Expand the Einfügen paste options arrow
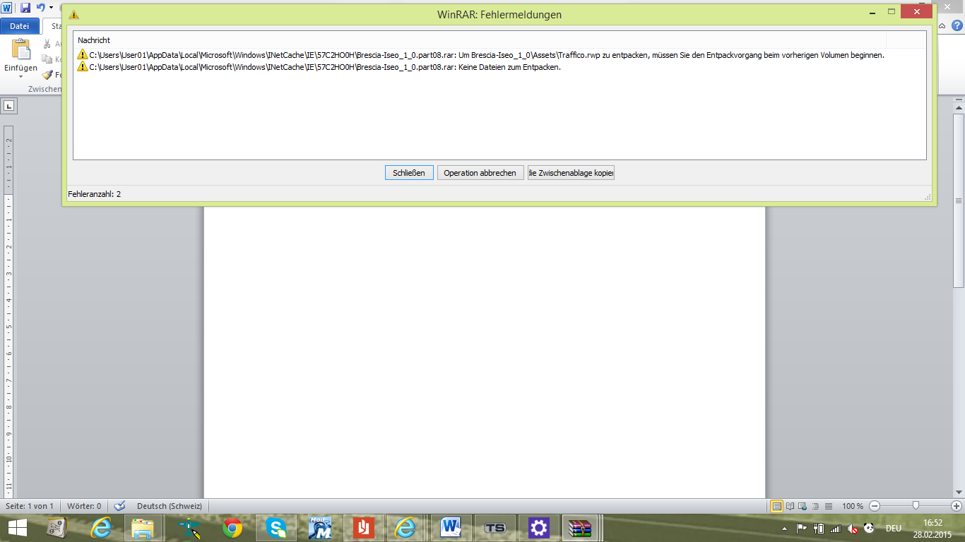 click(x=21, y=76)
